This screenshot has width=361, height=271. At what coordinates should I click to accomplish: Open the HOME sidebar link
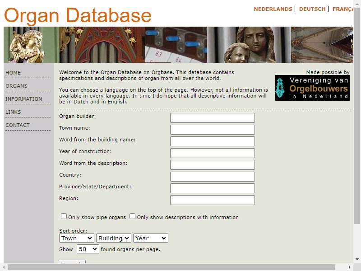tap(13, 73)
